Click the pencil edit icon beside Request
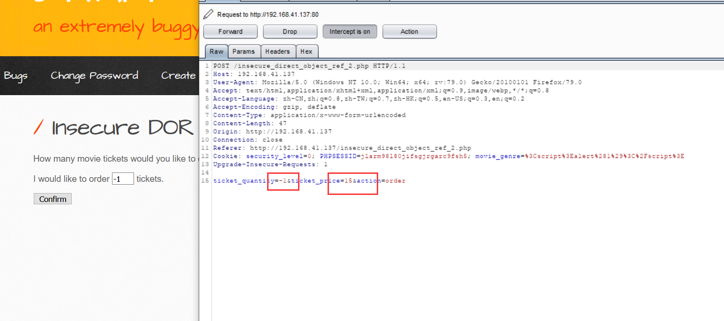Viewport: 724px width, 321px height. pos(208,15)
